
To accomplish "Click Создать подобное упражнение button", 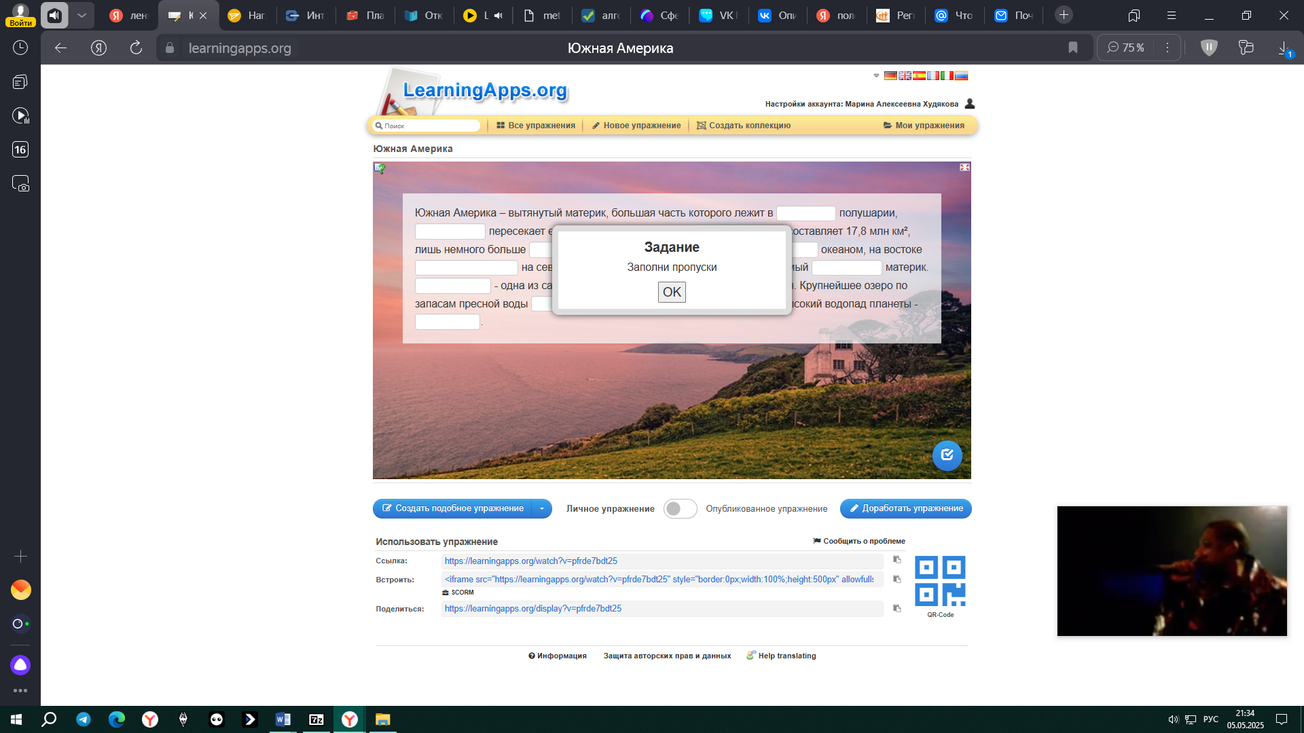I will [x=452, y=508].
